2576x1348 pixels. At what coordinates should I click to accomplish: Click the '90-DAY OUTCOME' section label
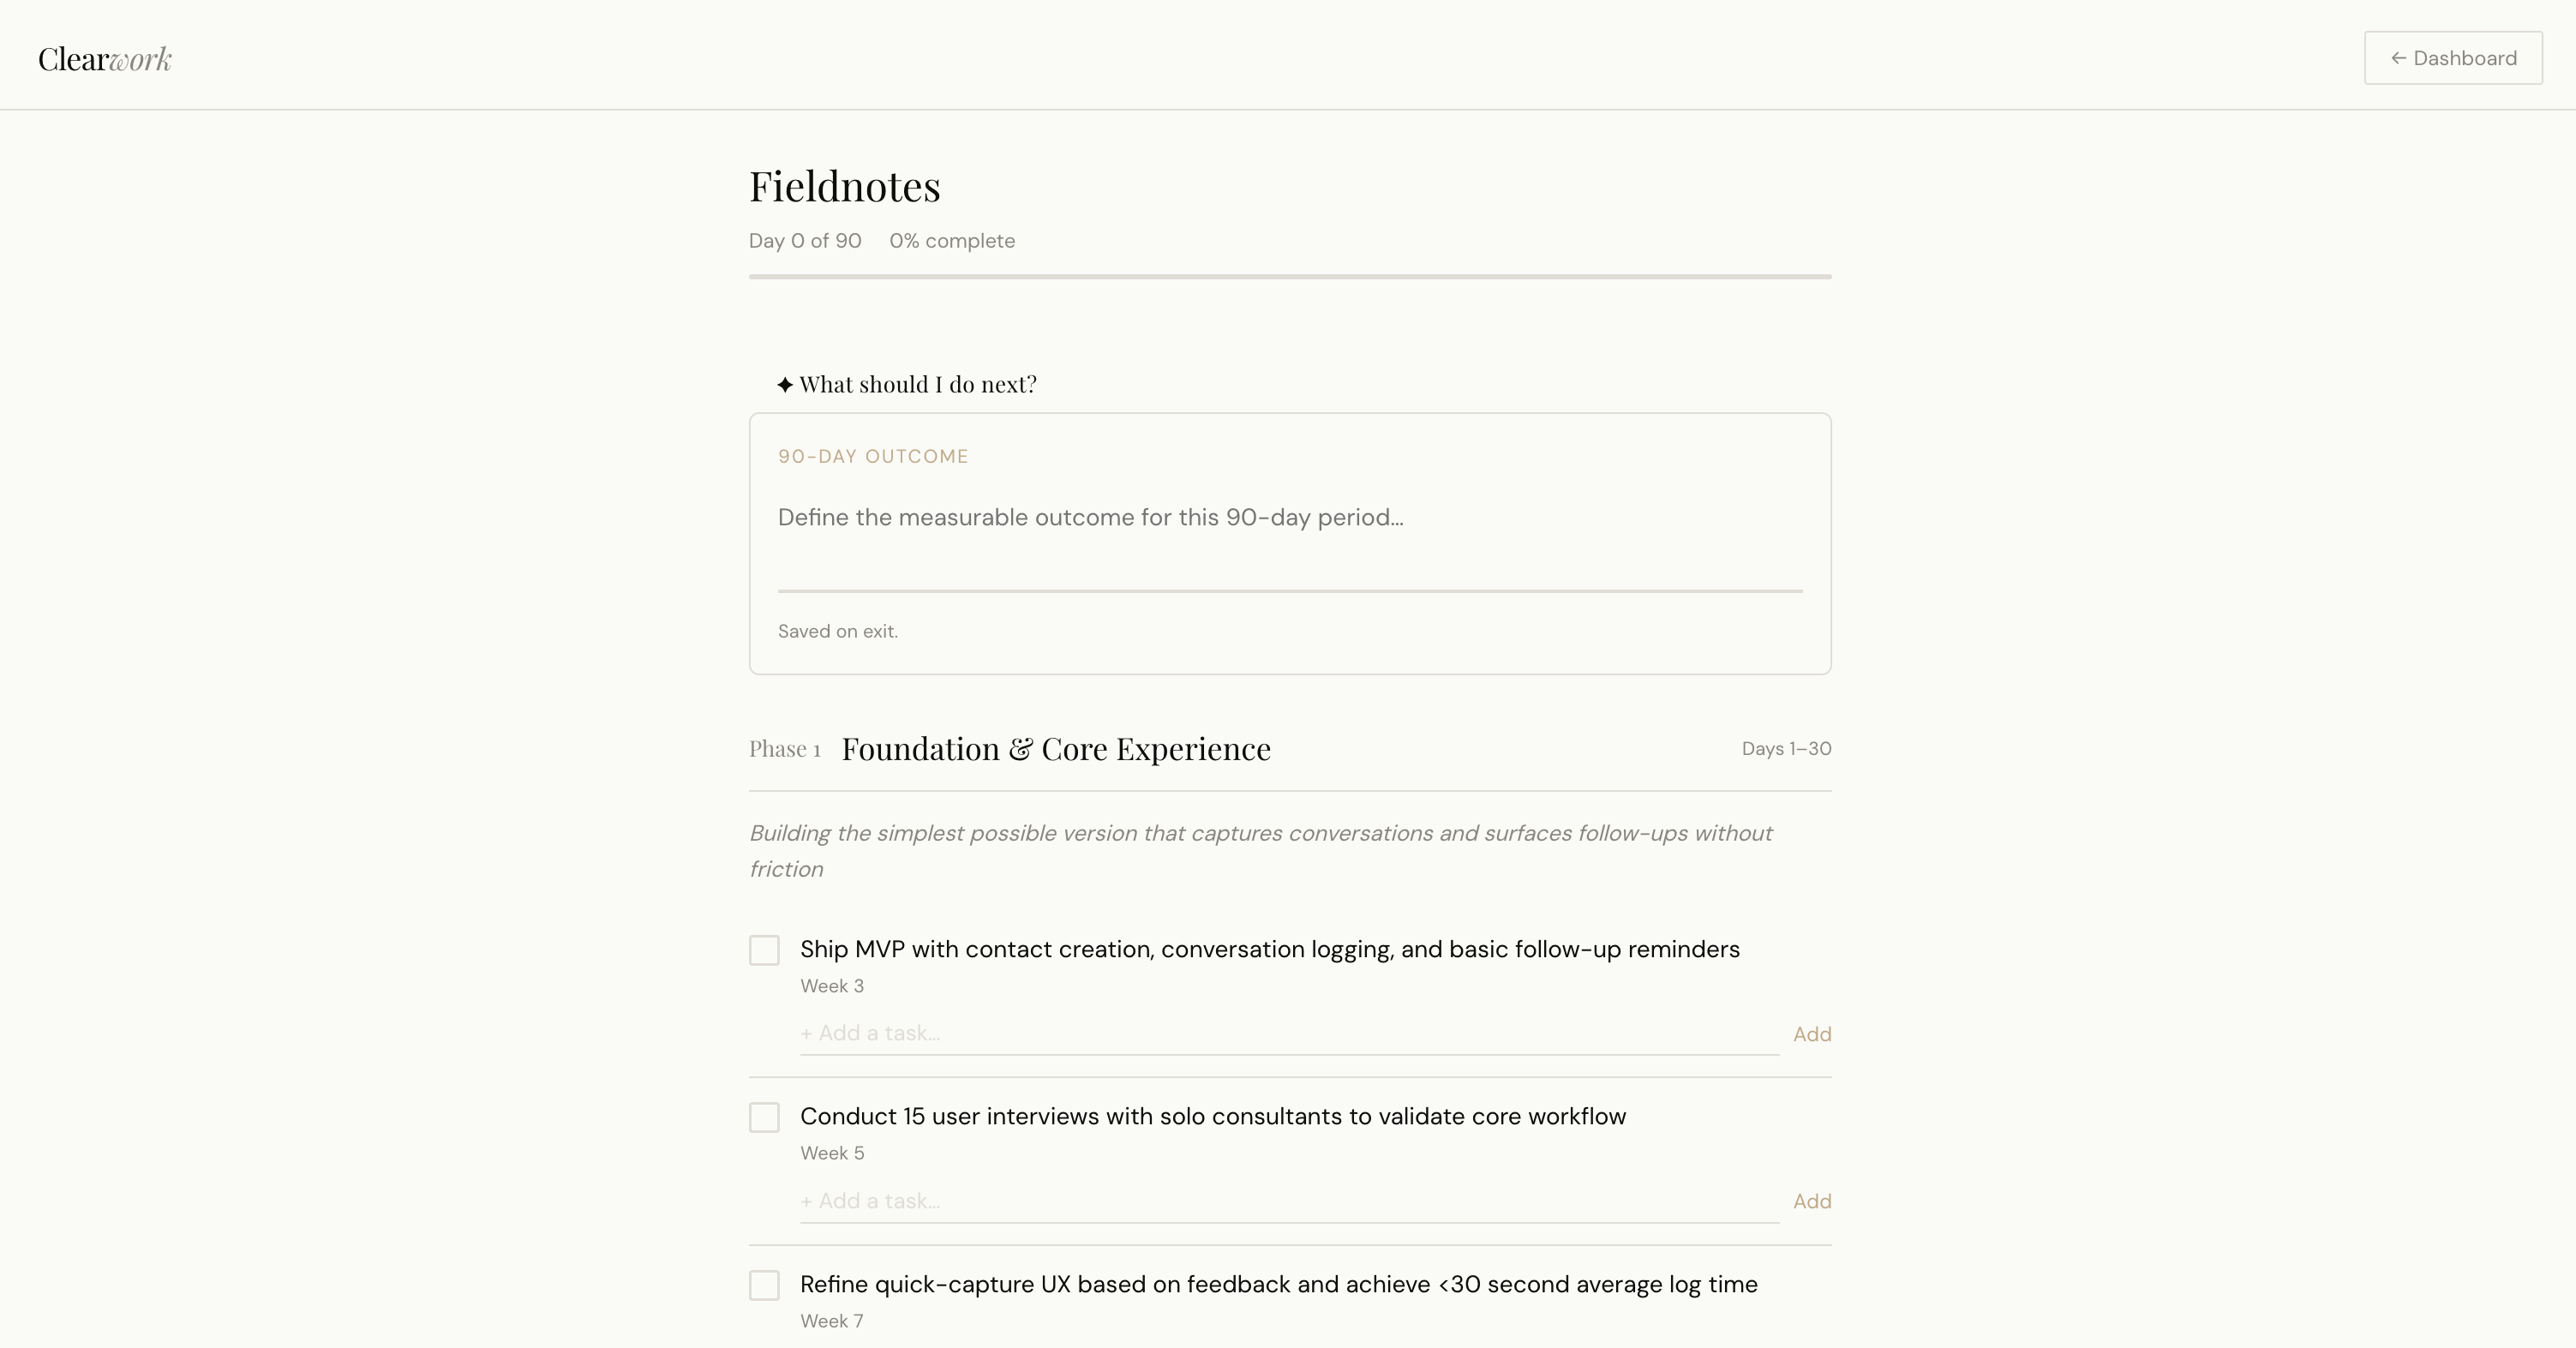click(873, 456)
